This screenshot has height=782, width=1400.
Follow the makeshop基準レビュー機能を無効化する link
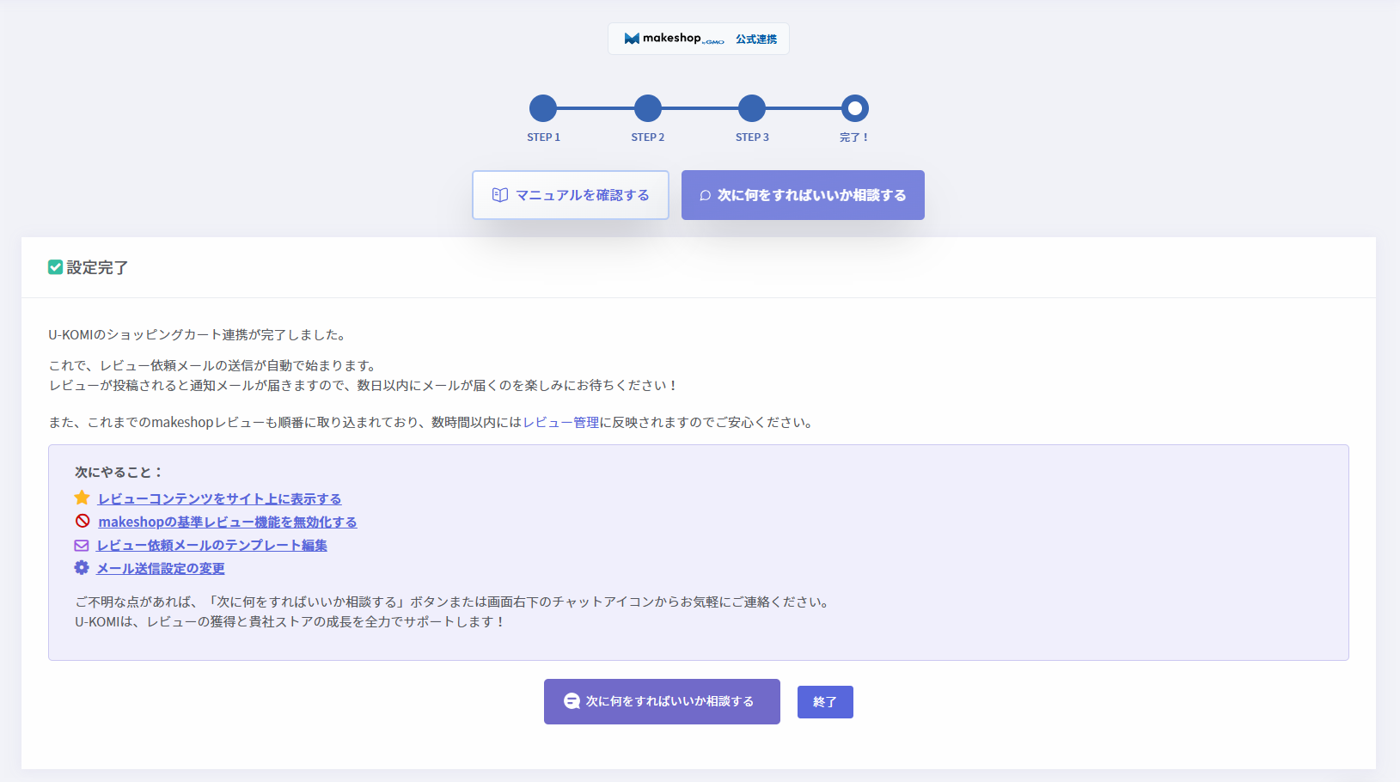tap(227, 522)
